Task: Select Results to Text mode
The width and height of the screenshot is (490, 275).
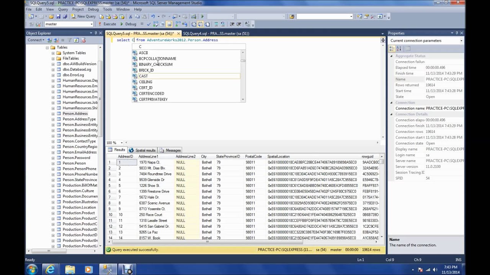Action: [193, 24]
